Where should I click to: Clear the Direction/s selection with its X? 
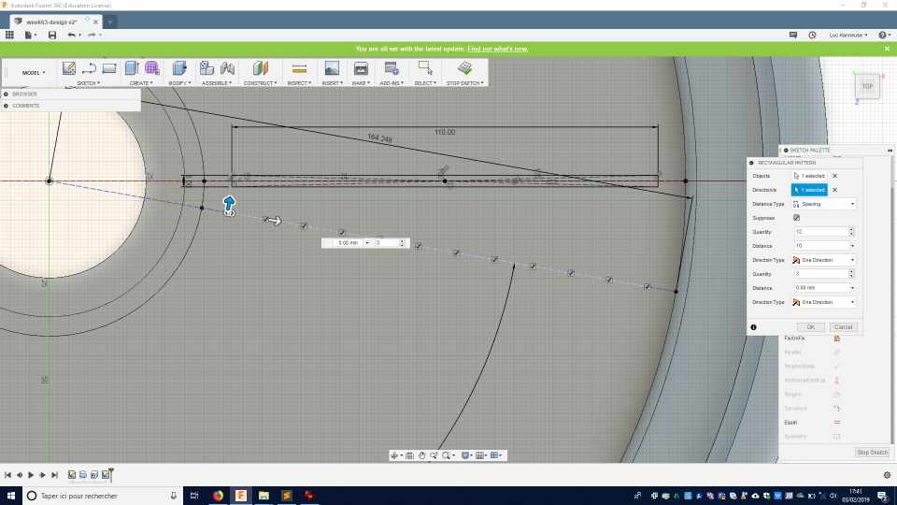[x=834, y=190]
